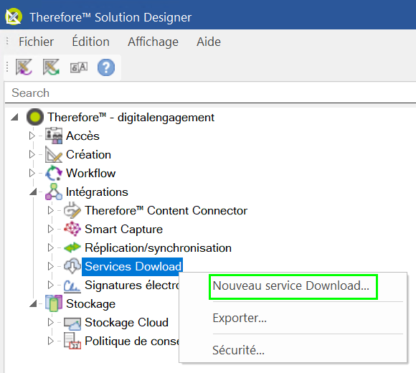The height and width of the screenshot is (373, 416).
Task: Click the language translation toolbar icon
Action: tap(79, 67)
